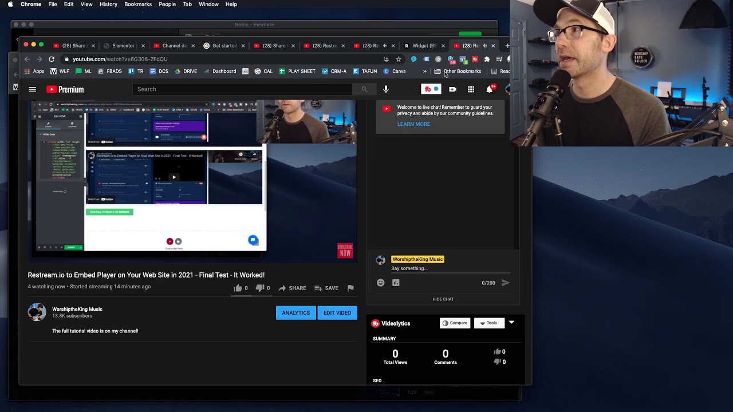Send the chat message arrow
The image size is (733, 412).
pyautogui.click(x=505, y=283)
